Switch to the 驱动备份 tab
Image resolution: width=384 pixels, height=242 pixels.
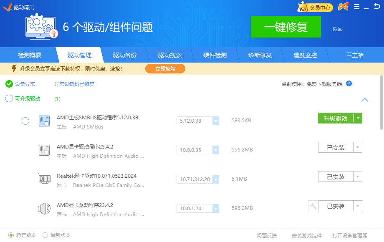124,55
